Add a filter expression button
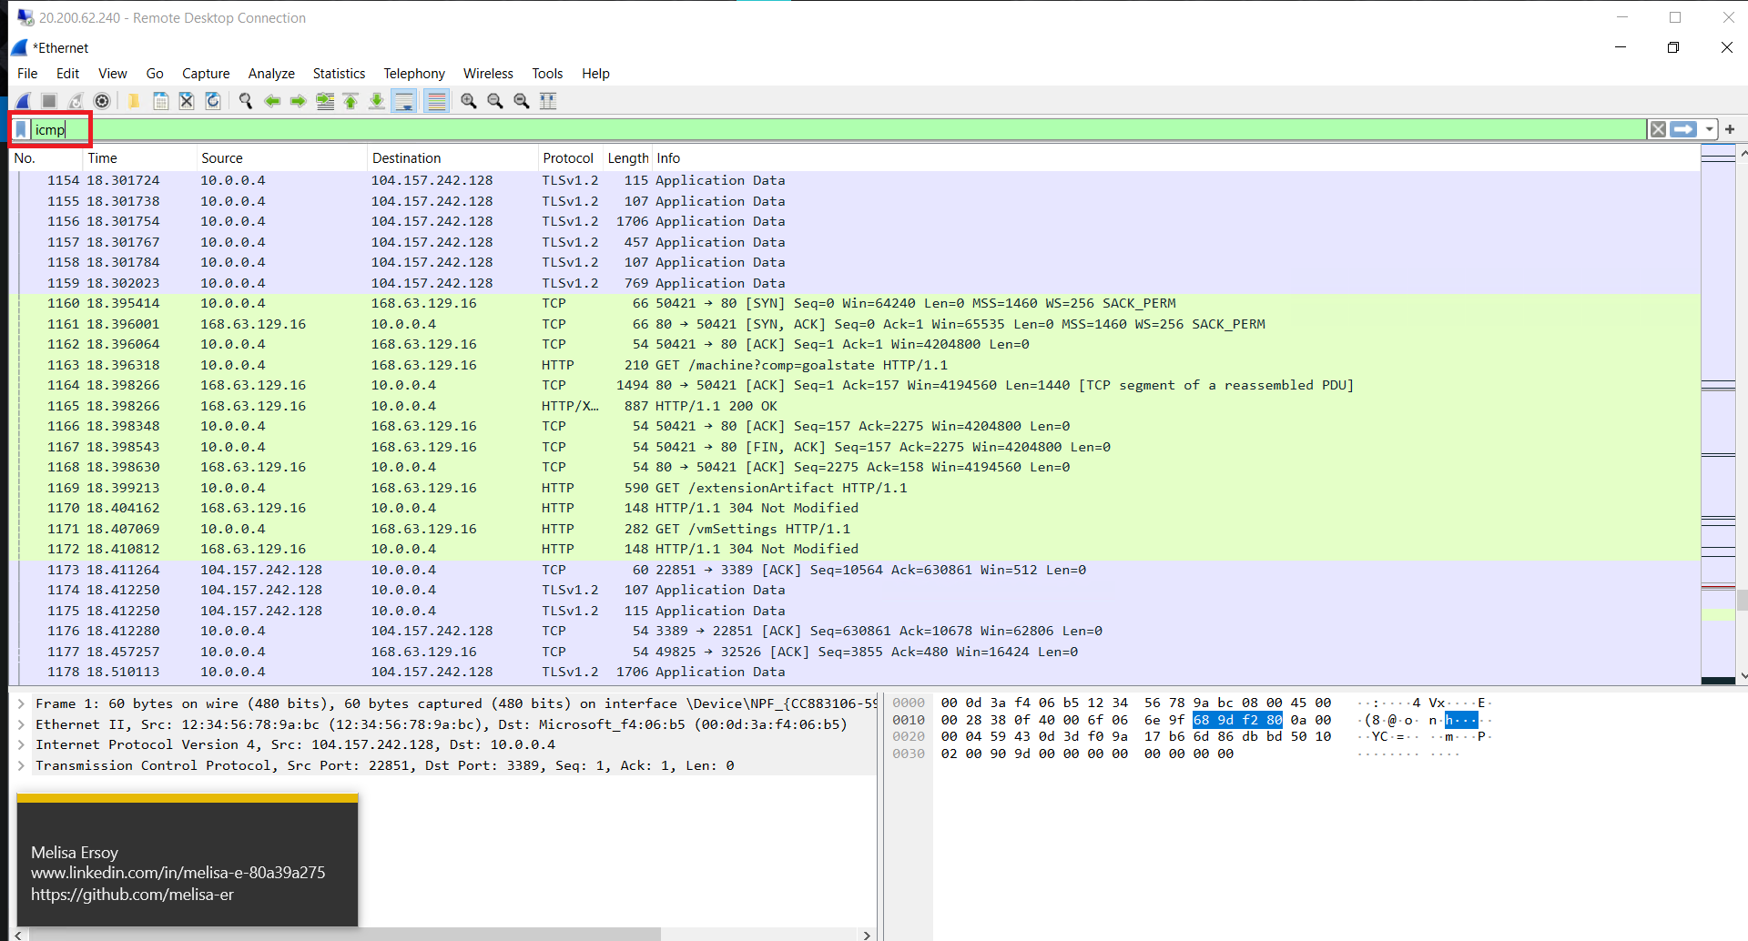 click(1730, 129)
